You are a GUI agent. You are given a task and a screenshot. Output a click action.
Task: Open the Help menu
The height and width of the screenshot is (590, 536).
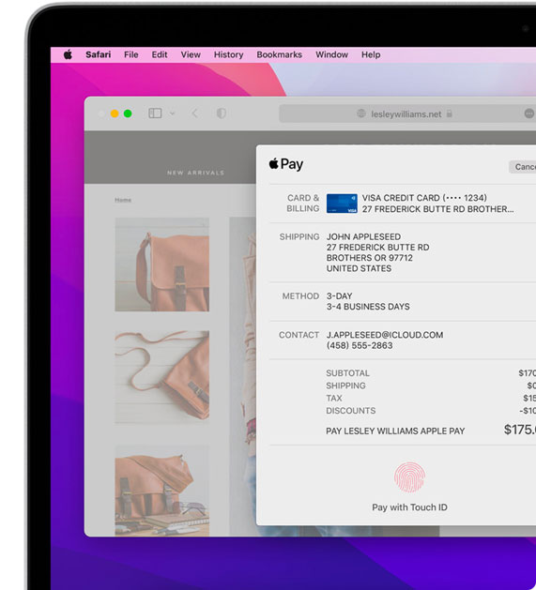tap(371, 54)
